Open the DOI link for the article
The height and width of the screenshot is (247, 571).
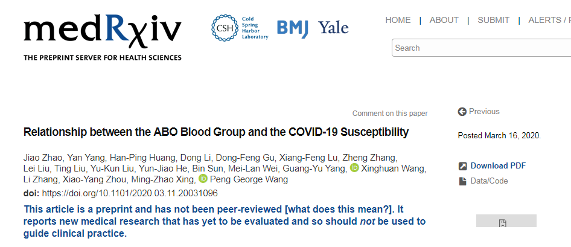pyautogui.click(x=129, y=193)
